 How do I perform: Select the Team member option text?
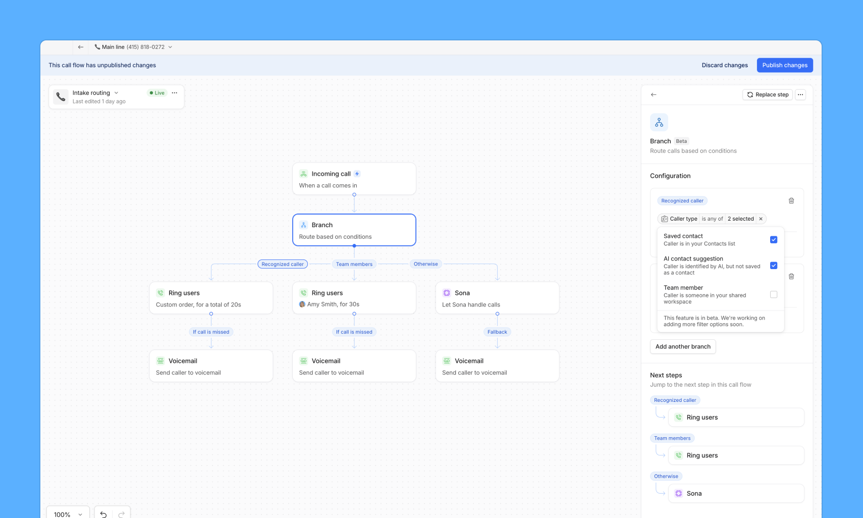pos(683,288)
